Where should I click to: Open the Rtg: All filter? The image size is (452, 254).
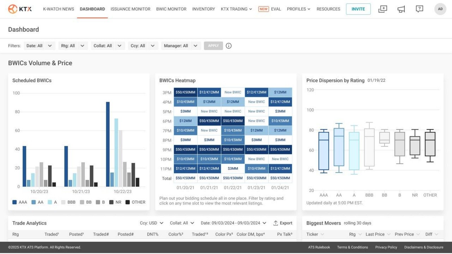pyautogui.click(x=73, y=46)
